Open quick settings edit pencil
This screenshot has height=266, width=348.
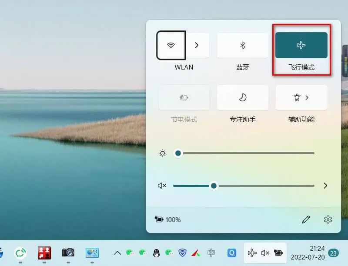point(306,220)
